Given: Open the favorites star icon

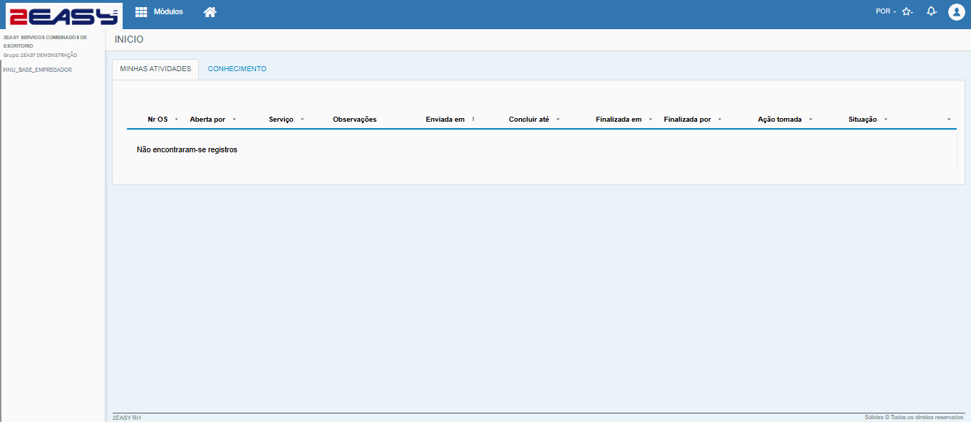Looking at the screenshot, I should [906, 12].
